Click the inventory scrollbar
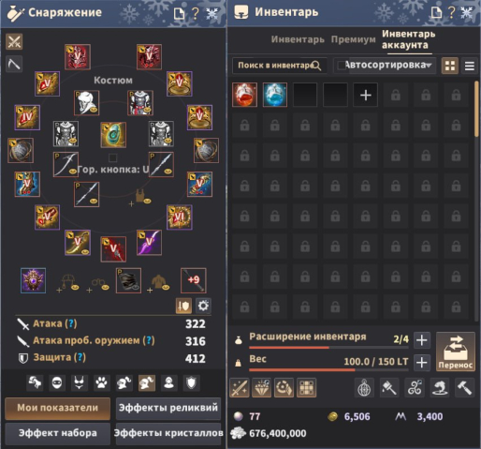This screenshot has width=481, height=449. click(476, 109)
